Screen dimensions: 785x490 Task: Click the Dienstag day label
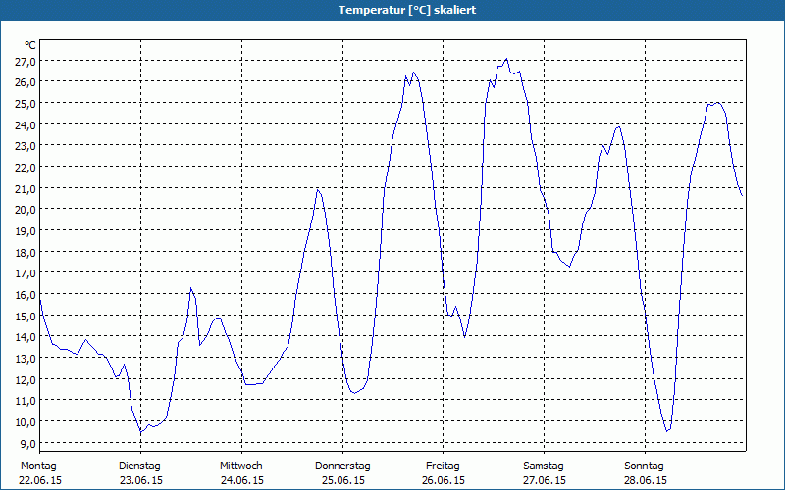click(x=139, y=465)
